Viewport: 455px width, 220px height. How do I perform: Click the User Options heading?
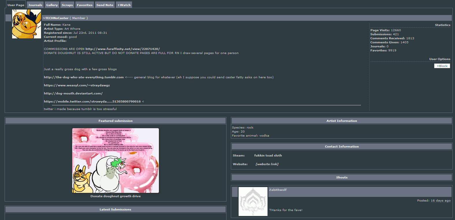(440, 59)
